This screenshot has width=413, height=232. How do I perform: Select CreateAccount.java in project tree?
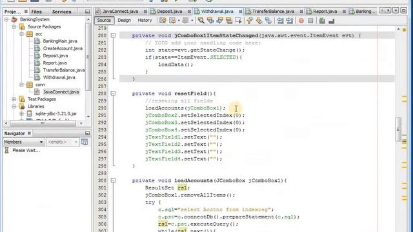[x=63, y=48]
